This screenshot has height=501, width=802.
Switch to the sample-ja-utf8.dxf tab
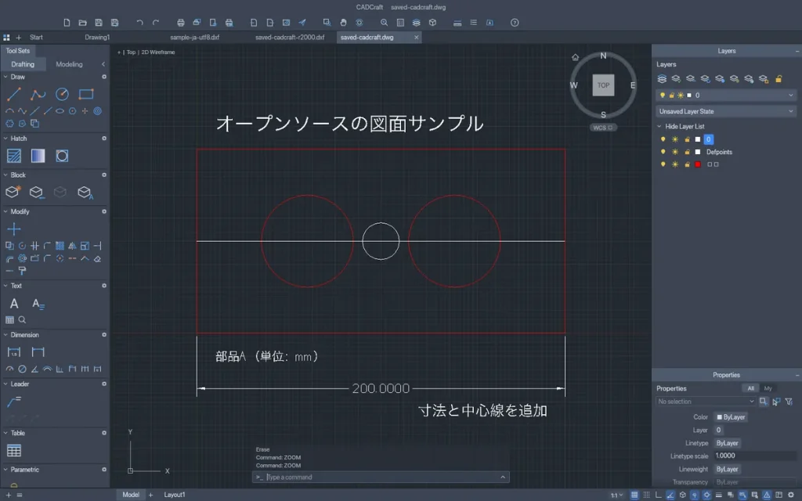[x=194, y=38]
